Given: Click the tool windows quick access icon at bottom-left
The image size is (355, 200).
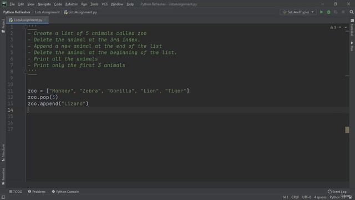Looking at the screenshot, I should pos(3,197).
